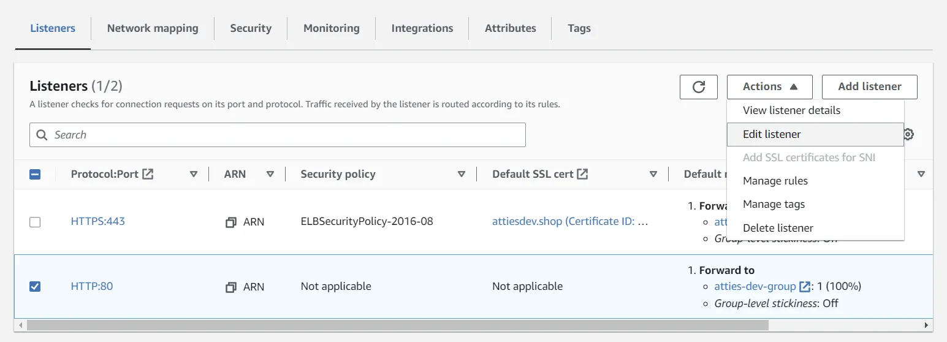
Task: Select Edit listener from Actions menu
Action: pos(772,134)
